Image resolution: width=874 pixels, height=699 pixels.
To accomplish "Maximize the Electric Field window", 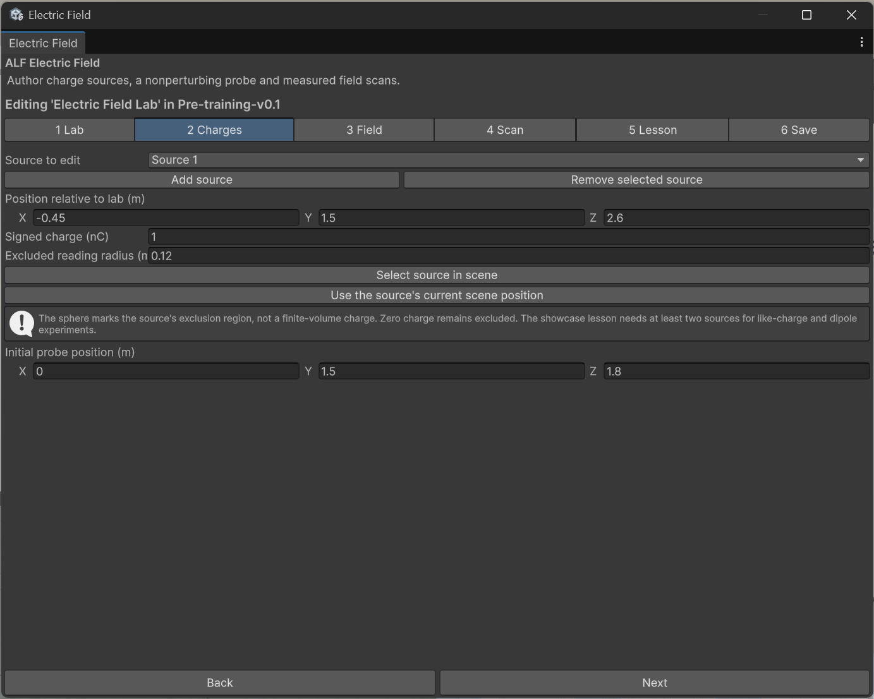I will 806,15.
